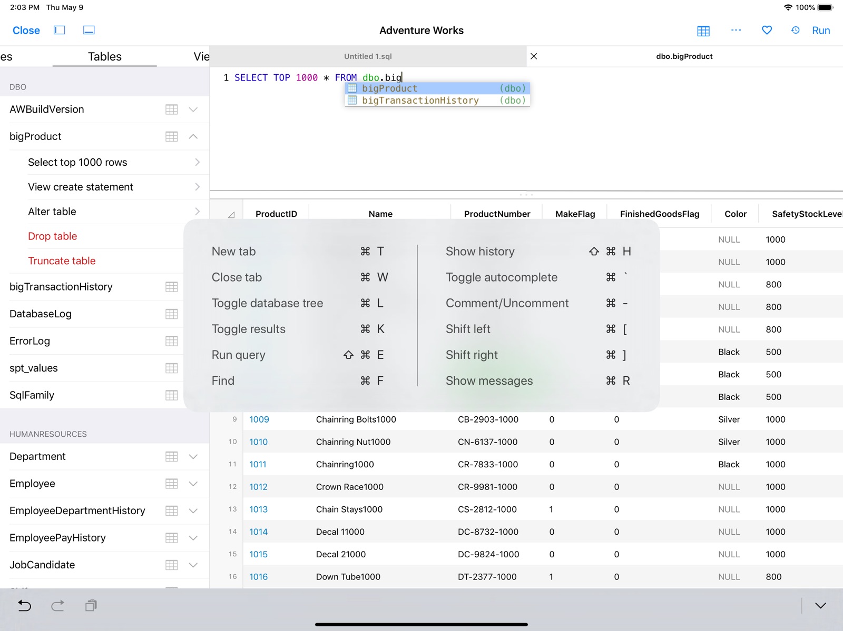Tap the heart favorites icon

point(767,30)
